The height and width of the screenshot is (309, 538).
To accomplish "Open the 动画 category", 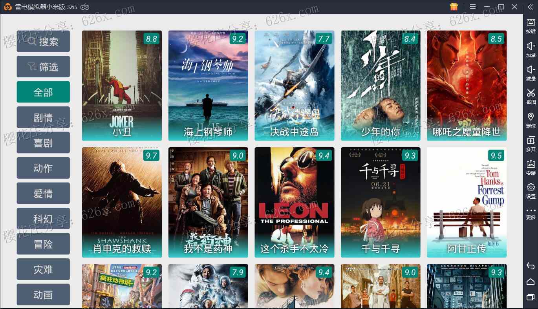I will pyautogui.click(x=43, y=294).
